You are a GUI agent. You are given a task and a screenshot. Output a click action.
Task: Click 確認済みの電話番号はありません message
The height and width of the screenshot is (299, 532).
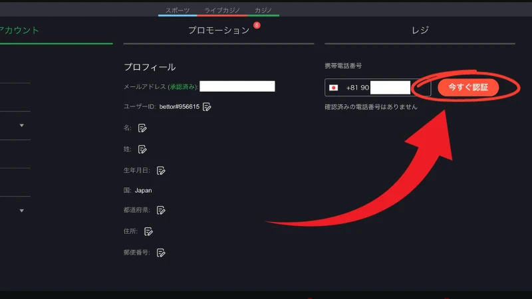tap(371, 107)
